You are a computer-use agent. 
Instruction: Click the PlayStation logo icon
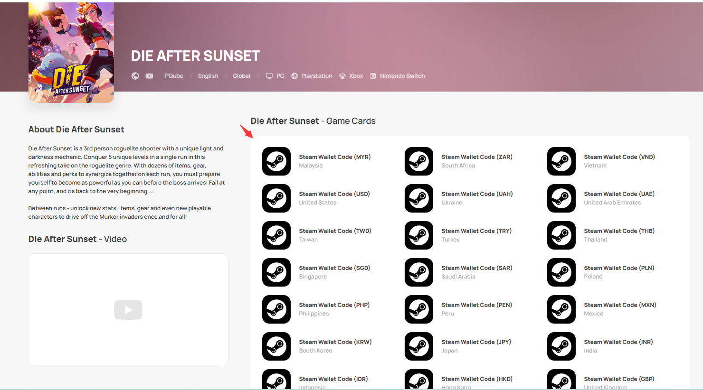pyautogui.click(x=294, y=76)
